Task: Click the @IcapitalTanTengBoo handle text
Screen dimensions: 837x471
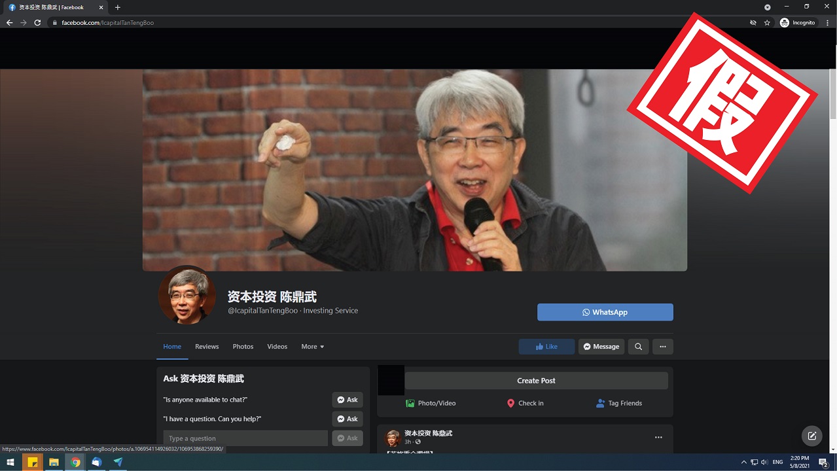Action: pos(262,311)
